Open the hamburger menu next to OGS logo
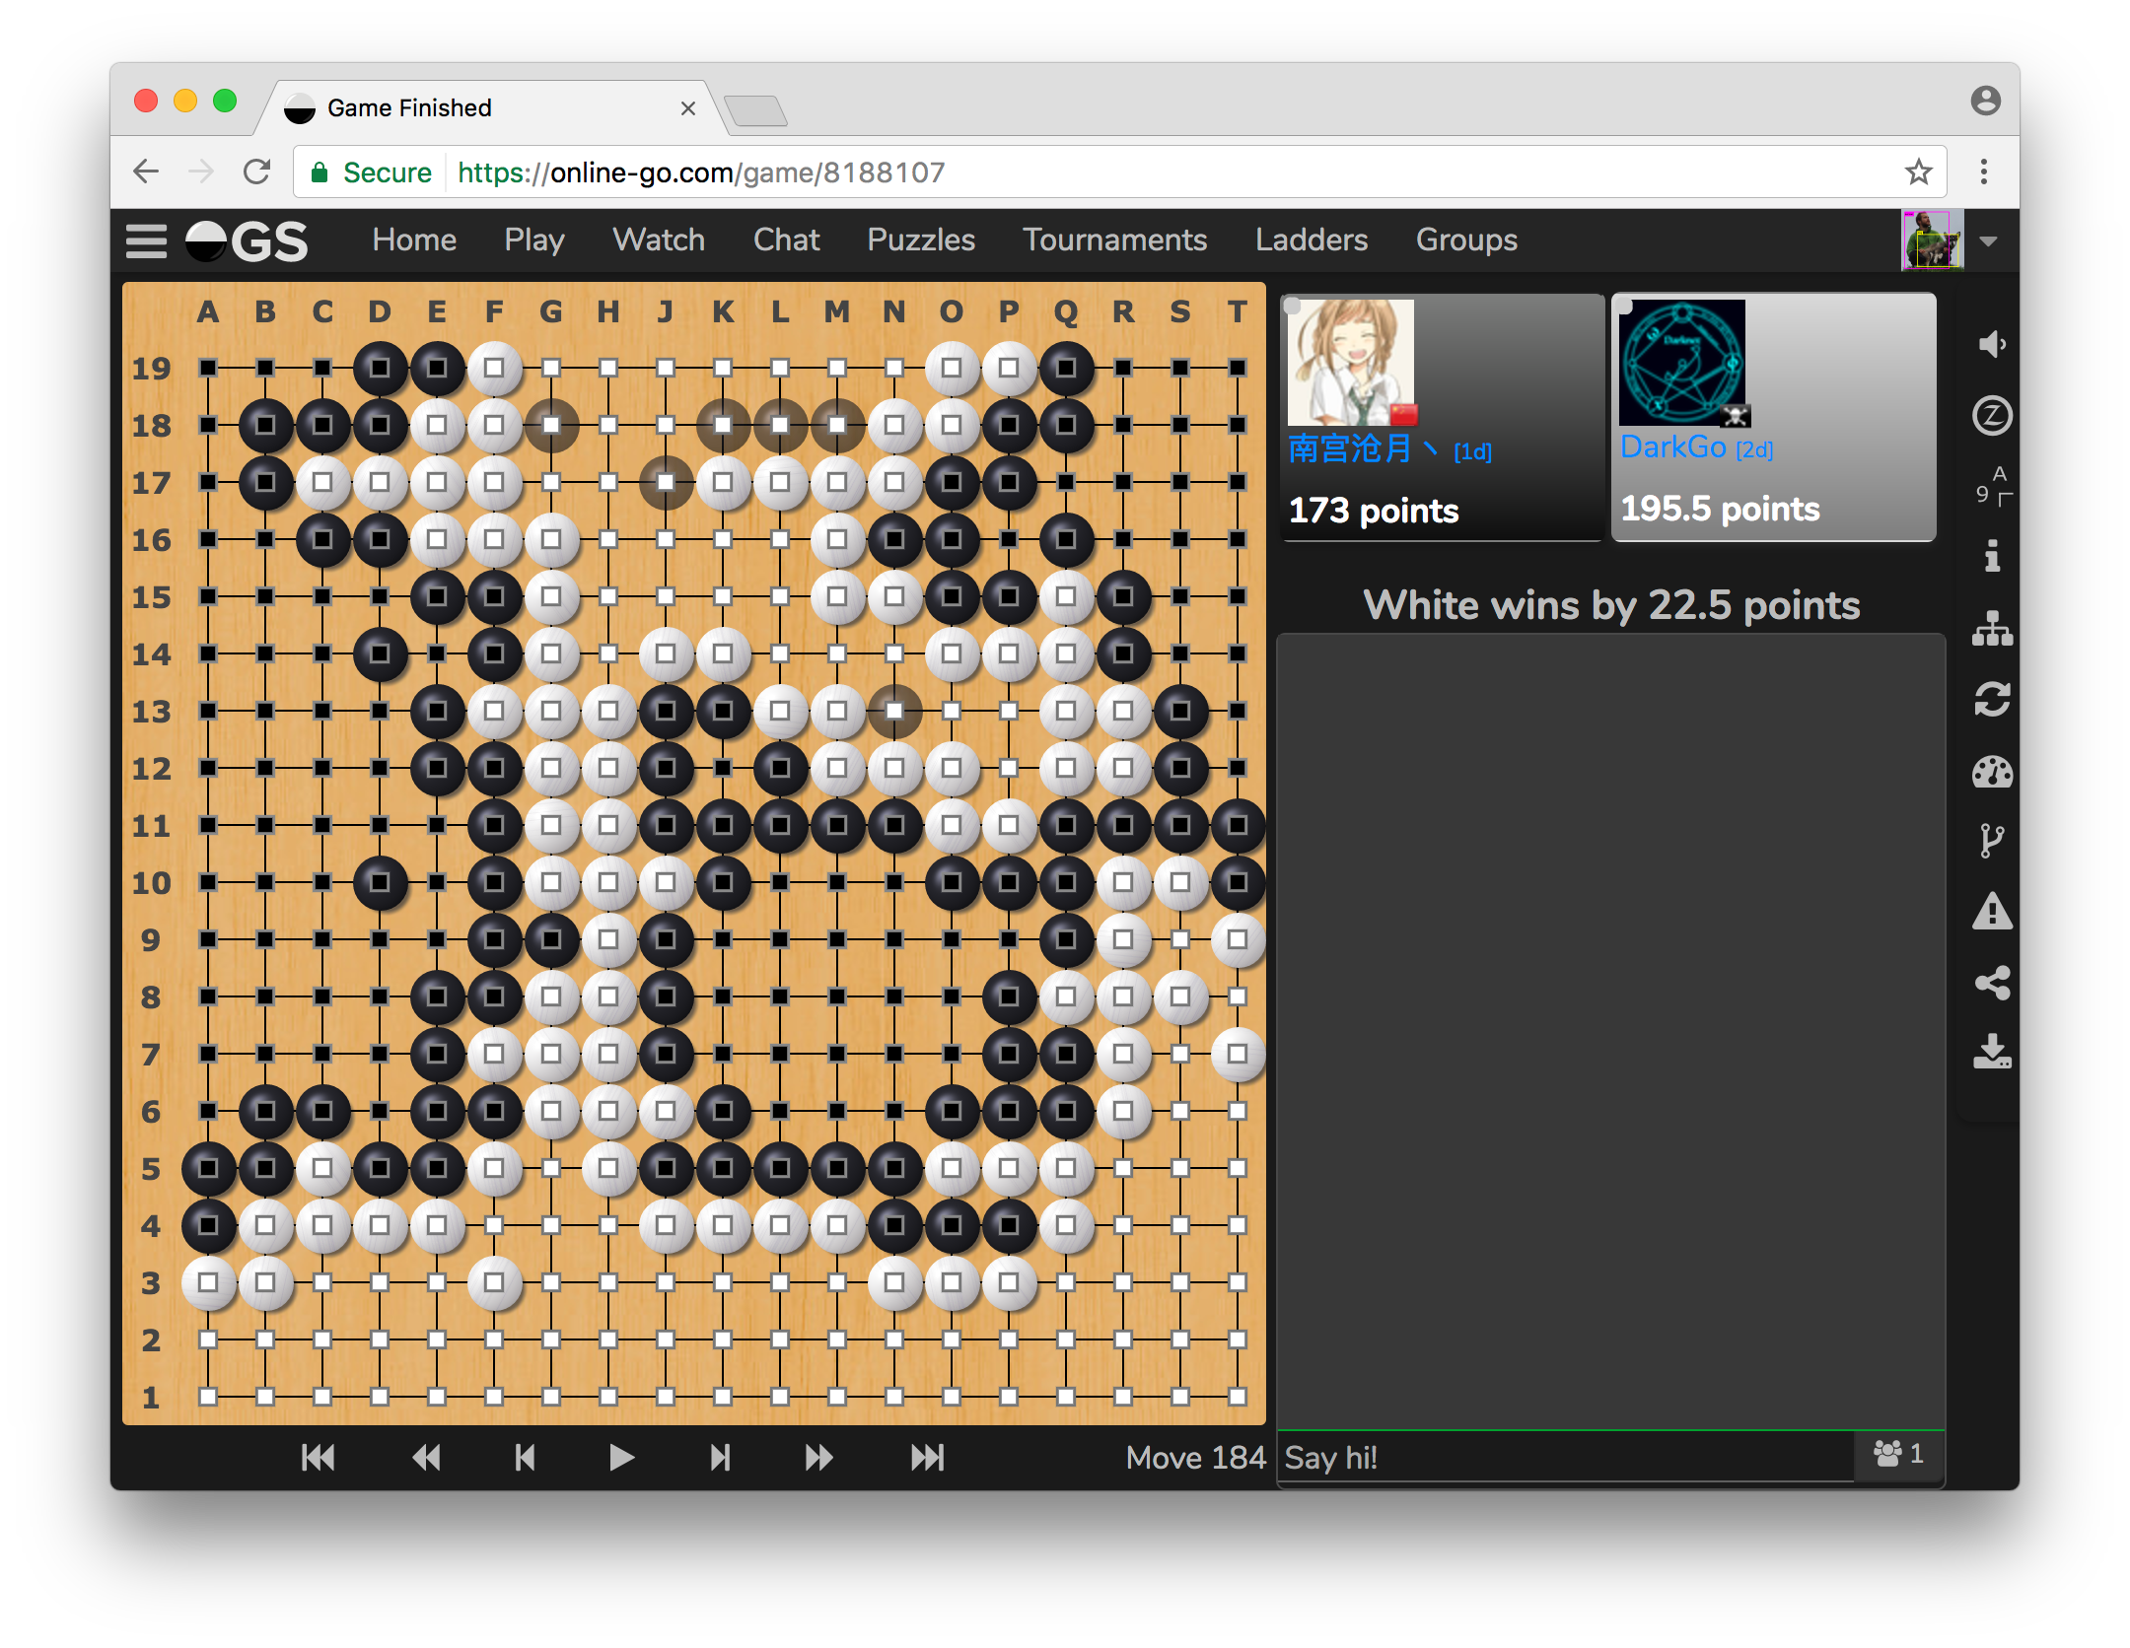The image size is (2130, 1648). (146, 240)
